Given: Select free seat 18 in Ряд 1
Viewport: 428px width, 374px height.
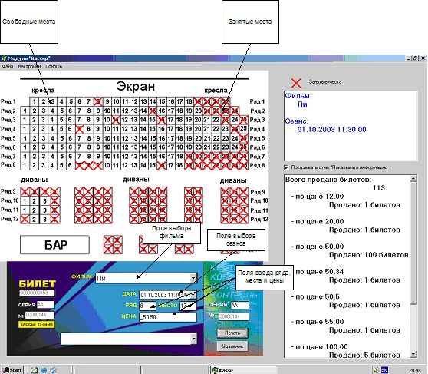Looking at the screenshot, I should (x=189, y=101).
